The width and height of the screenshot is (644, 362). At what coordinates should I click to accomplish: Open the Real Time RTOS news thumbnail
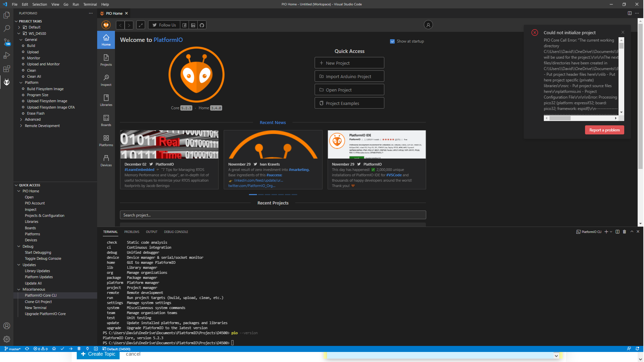click(x=170, y=145)
